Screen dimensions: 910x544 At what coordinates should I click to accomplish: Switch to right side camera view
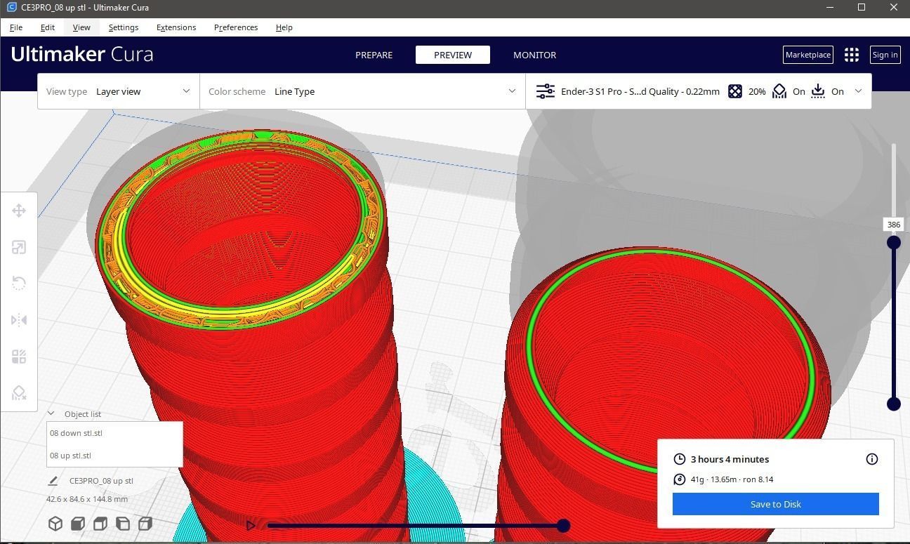[x=145, y=524]
